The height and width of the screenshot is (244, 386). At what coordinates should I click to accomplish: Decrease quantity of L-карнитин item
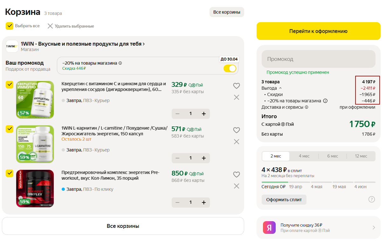[178, 158]
